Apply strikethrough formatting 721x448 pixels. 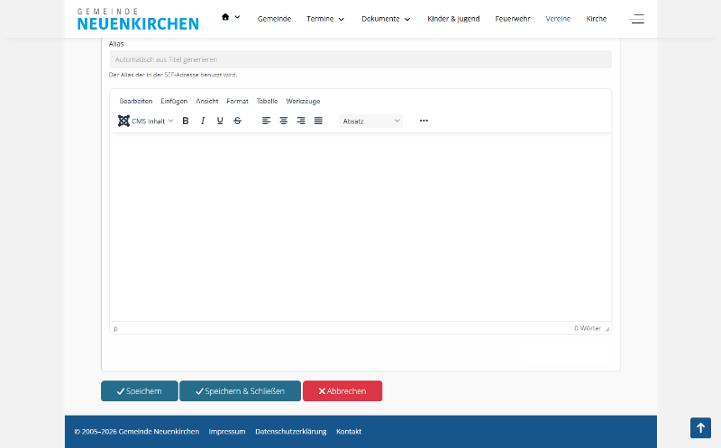[x=237, y=121]
